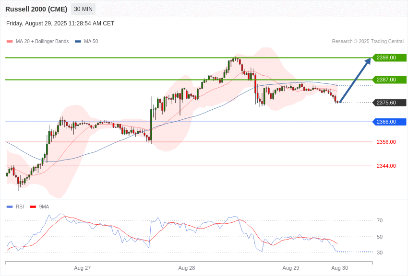Click the RSI 30 level label
Screen dimensions: 408x276
pyautogui.click(x=380, y=253)
